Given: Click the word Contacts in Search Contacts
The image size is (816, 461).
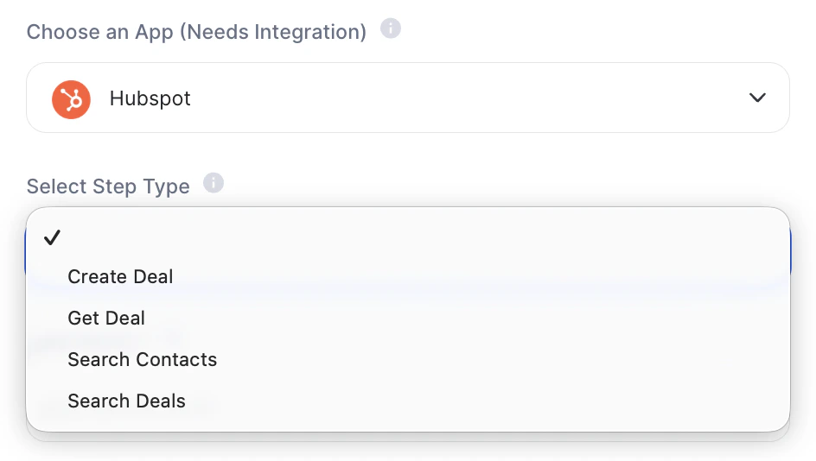Looking at the screenshot, I should [179, 360].
